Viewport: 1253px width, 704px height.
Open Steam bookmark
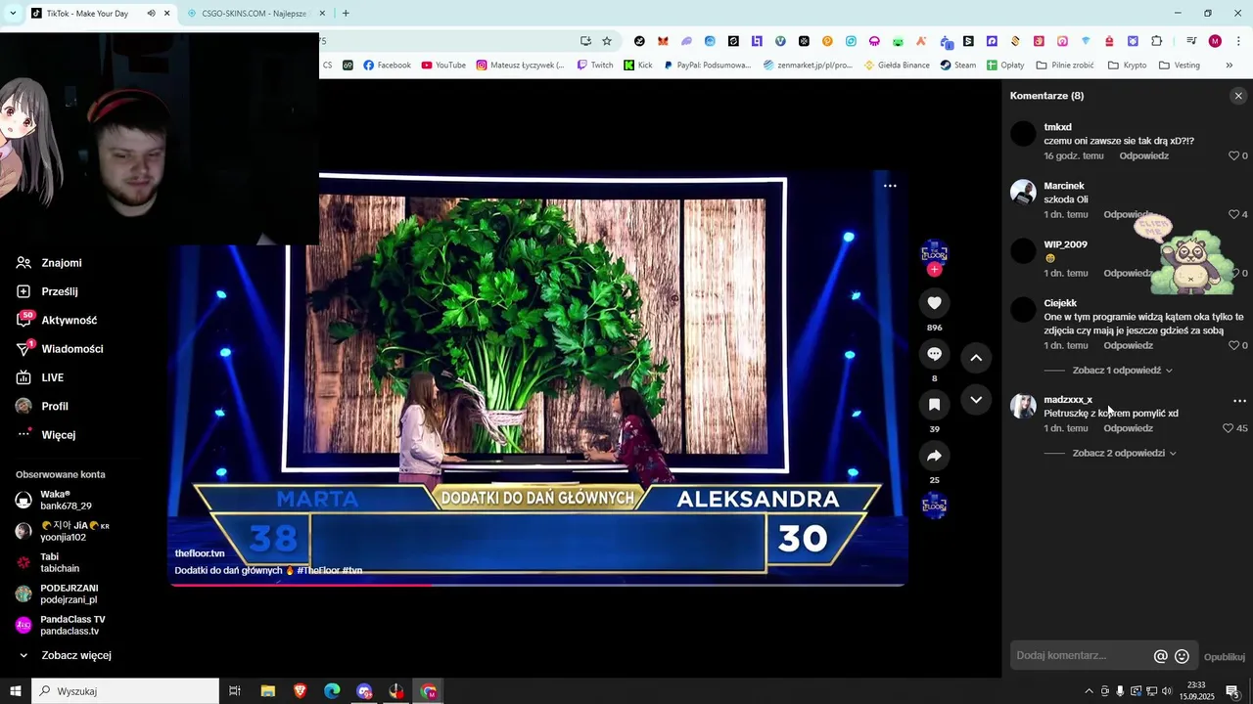coord(958,66)
